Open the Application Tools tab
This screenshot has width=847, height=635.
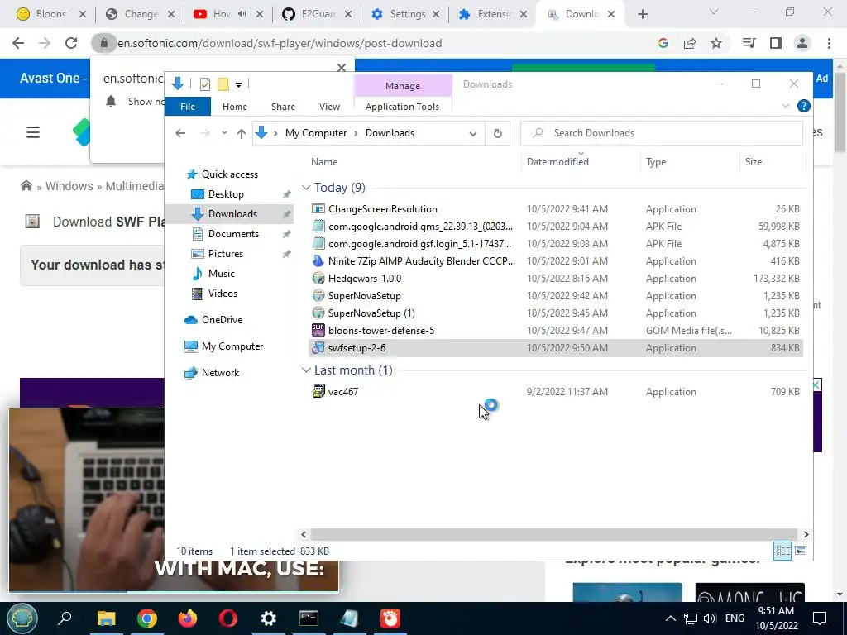(402, 107)
